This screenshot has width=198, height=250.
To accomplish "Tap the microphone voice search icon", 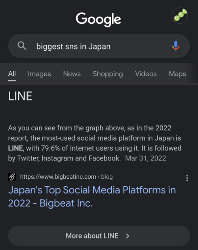I will [176, 46].
